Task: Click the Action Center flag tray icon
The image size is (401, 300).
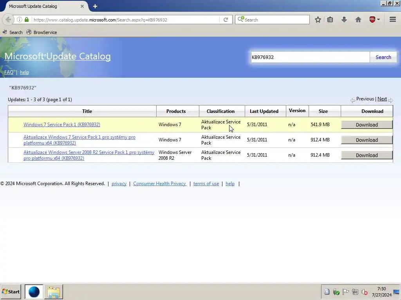Action: point(345,291)
